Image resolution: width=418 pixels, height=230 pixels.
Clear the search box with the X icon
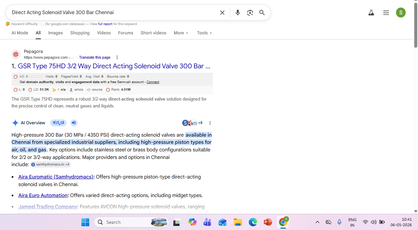(x=222, y=13)
